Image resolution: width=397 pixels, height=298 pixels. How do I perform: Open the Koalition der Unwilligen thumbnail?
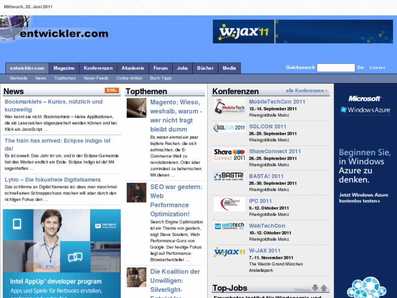pos(137,277)
